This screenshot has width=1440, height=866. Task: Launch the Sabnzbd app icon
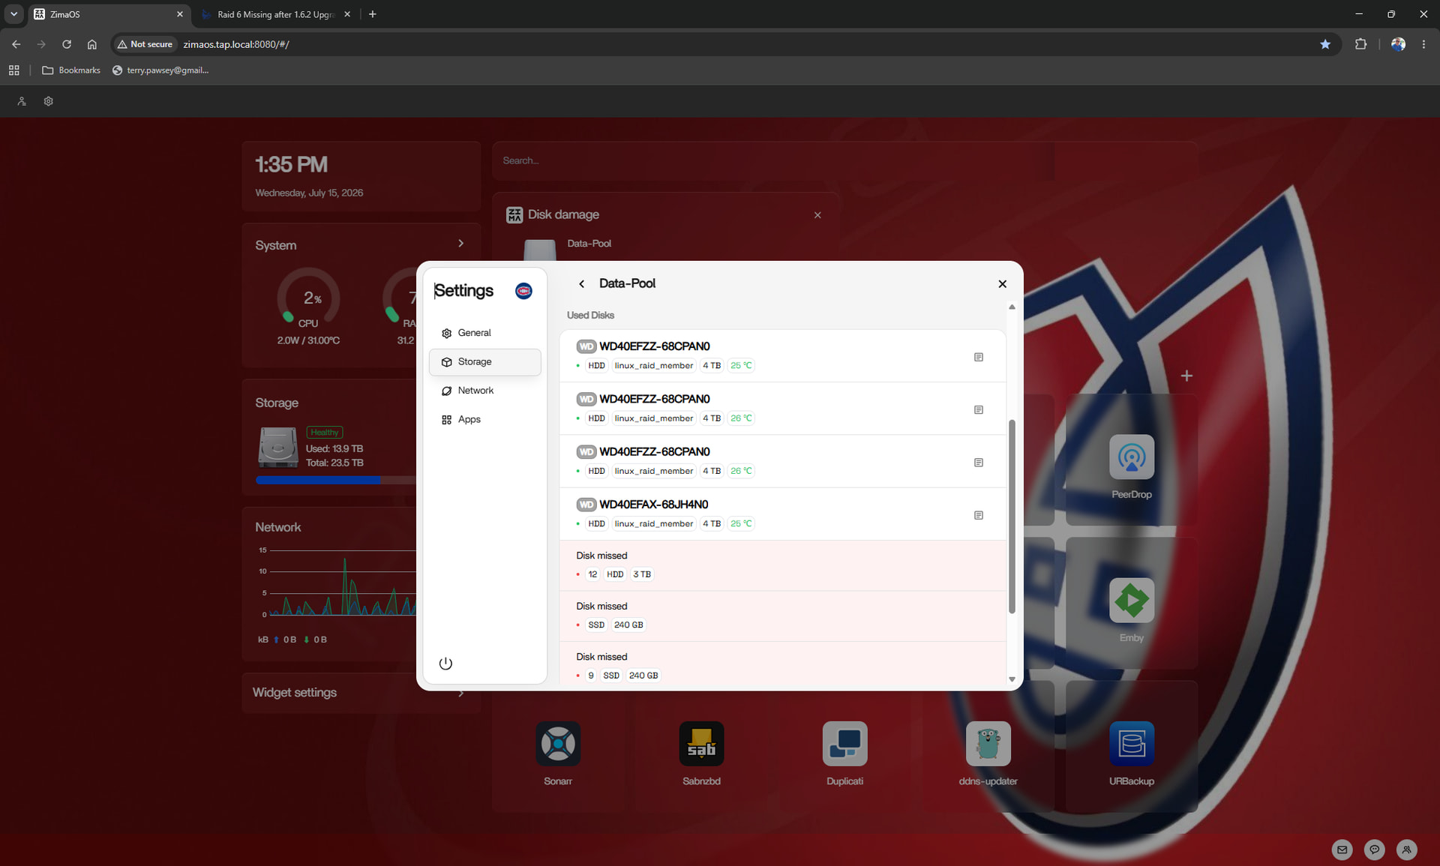(701, 743)
